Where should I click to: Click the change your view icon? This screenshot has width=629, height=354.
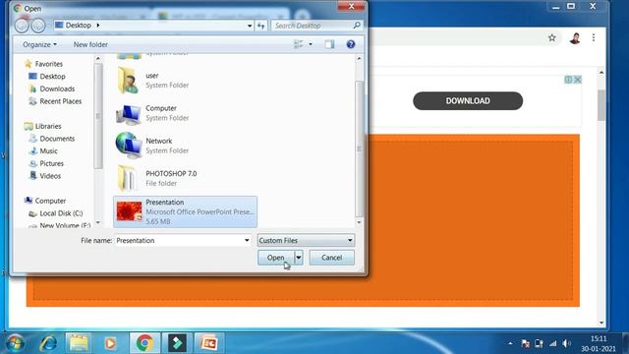click(299, 44)
